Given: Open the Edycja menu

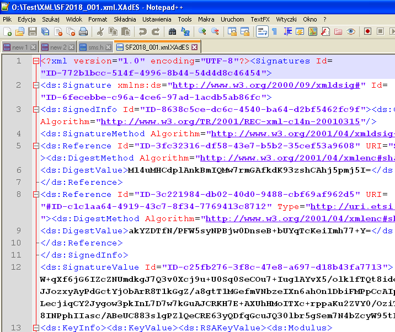Looking at the screenshot, I should click(26, 19).
